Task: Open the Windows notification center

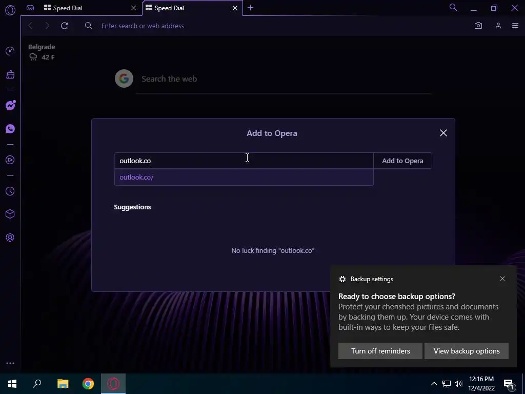Action: click(x=509, y=384)
